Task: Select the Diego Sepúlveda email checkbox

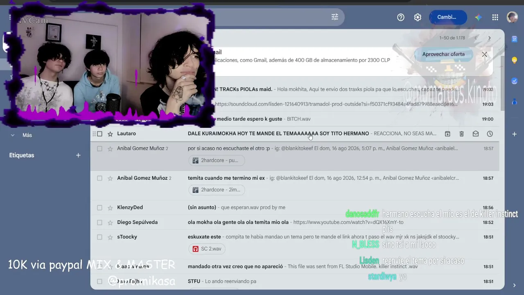Action: pyautogui.click(x=99, y=222)
